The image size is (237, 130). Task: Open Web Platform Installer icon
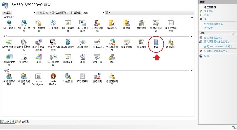[53, 77]
